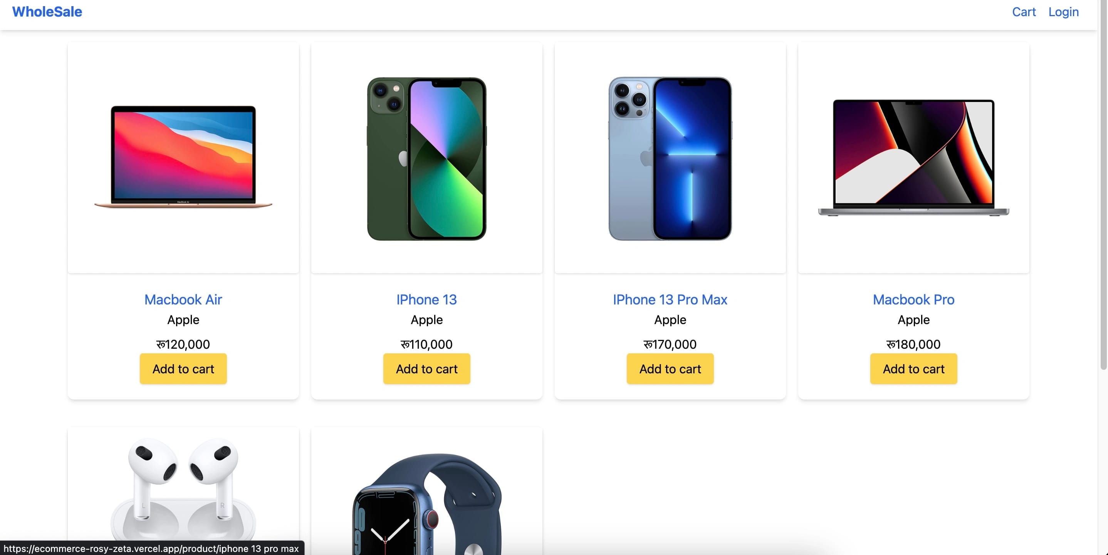Add Macbook Air to cart
This screenshot has height=555, width=1108.
(x=183, y=369)
